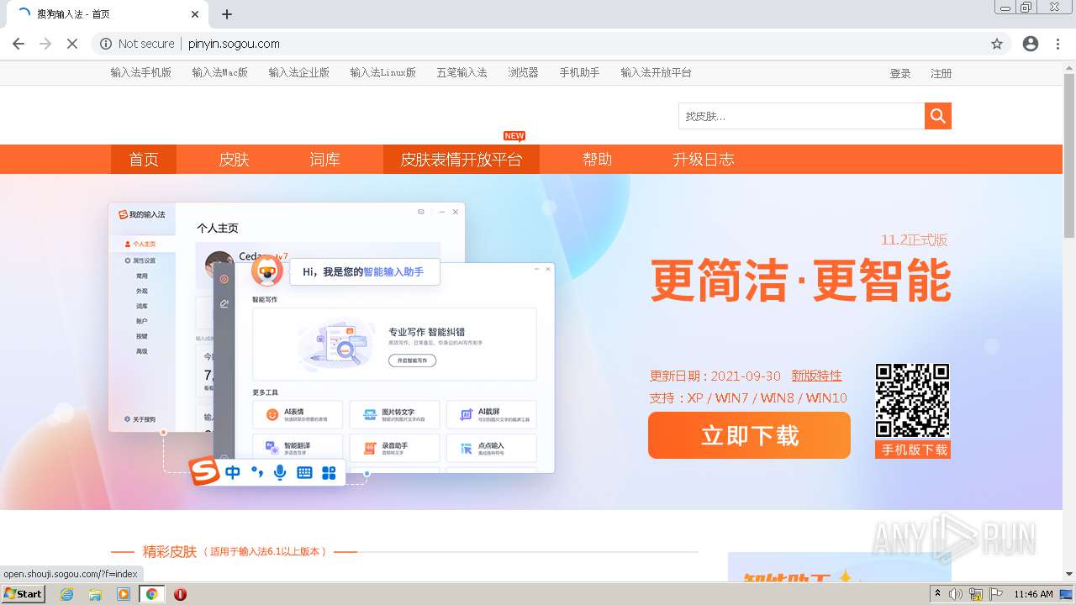
Task: Scan the QR code image
Action: (x=912, y=401)
